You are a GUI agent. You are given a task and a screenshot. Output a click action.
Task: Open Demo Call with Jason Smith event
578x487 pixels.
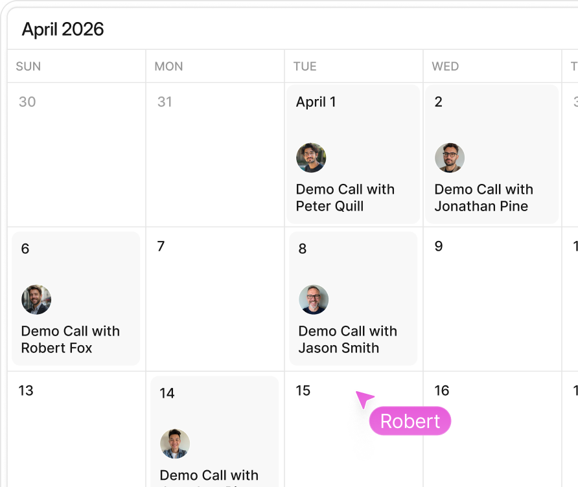click(353, 299)
